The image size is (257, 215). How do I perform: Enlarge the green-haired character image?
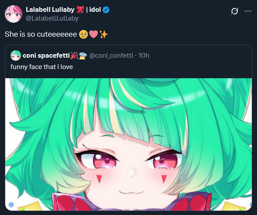tap(128, 144)
